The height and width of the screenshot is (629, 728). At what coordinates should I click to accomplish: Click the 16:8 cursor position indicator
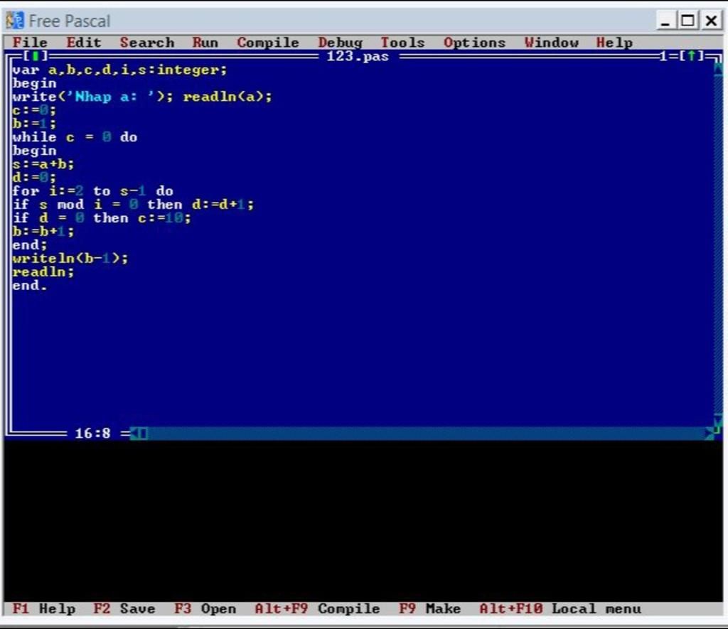click(x=92, y=433)
